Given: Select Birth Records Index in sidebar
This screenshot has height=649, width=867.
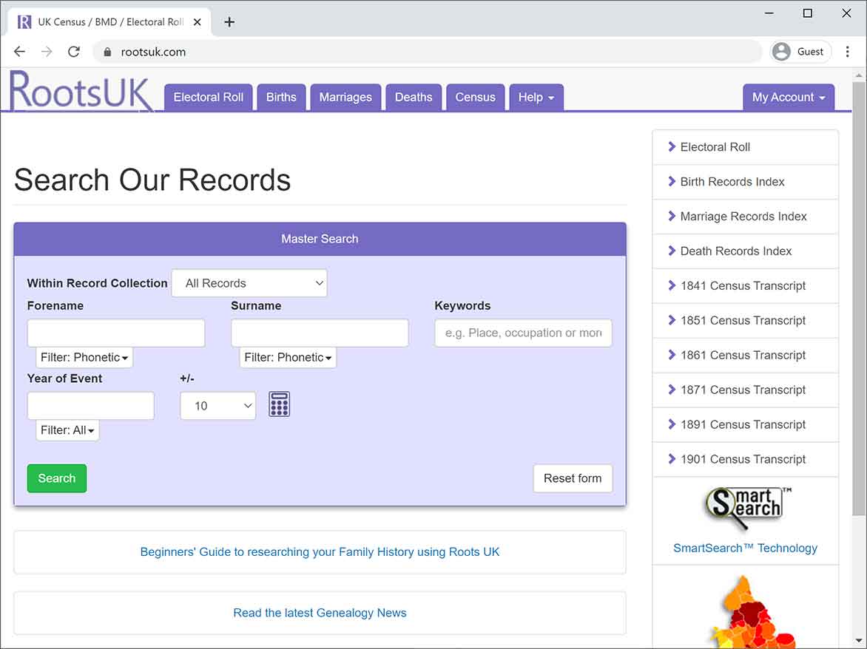Looking at the screenshot, I should [x=746, y=182].
